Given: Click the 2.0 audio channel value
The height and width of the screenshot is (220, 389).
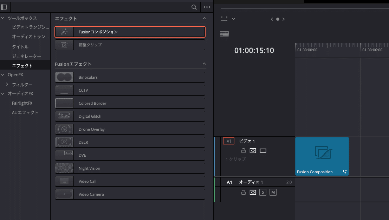Looking at the screenshot, I should click(x=289, y=182).
